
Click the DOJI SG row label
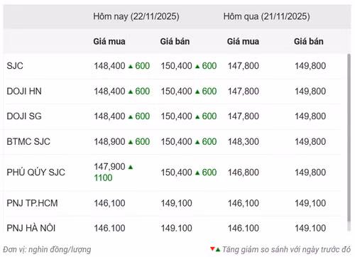24,116
